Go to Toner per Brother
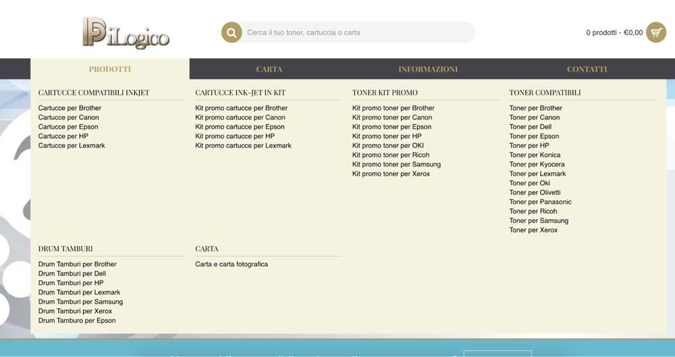Image resolution: width=675 pixels, height=357 pixels. point(535,108)
